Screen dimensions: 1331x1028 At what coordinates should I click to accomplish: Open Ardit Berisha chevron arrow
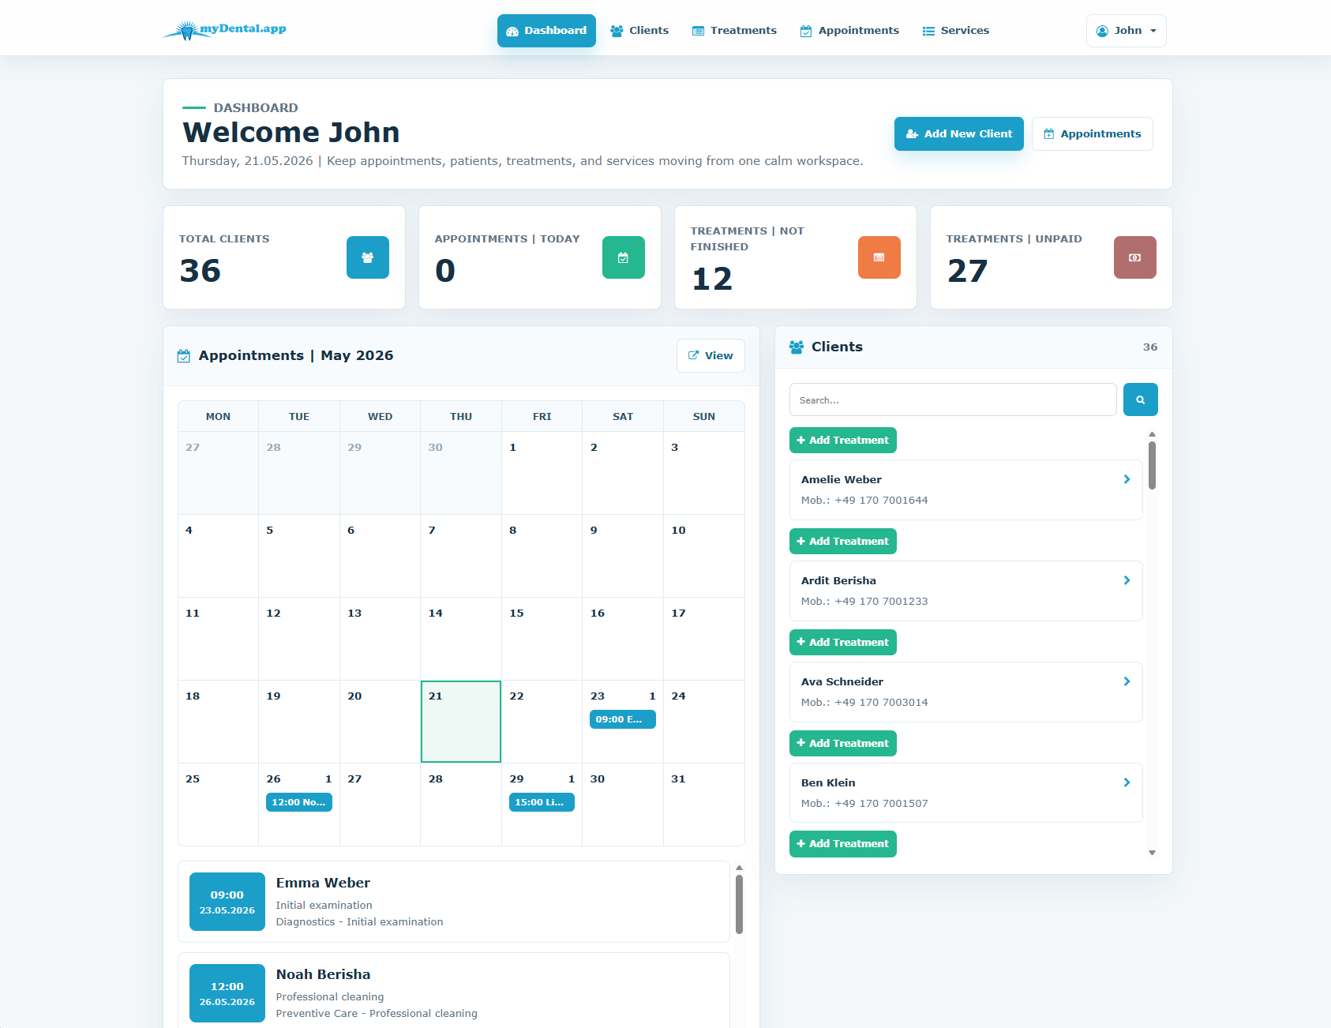tap(1127, 580)
